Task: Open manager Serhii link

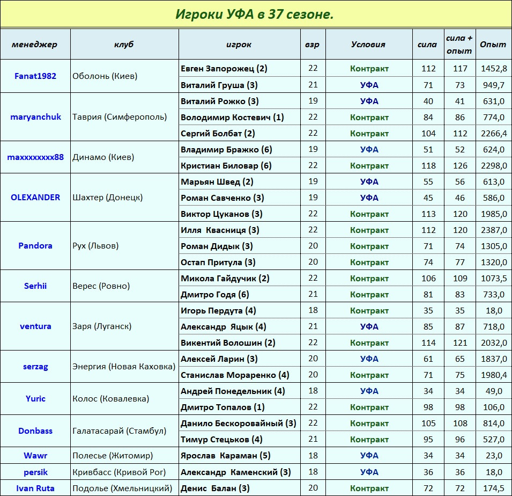Action: (35, 286)
